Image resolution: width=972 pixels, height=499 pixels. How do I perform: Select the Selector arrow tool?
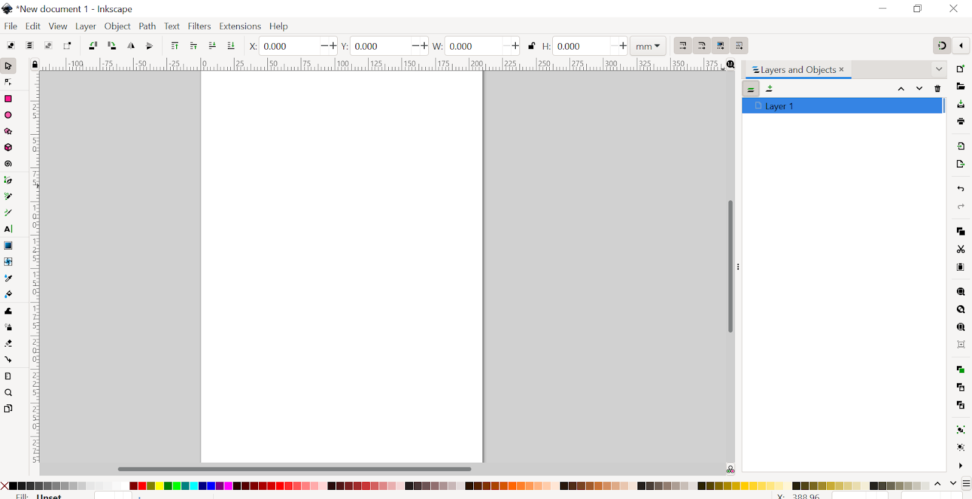click(x=9, y=66)
